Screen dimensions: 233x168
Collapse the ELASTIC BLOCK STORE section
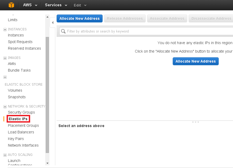pyautogui.click(x=5, y=77)
